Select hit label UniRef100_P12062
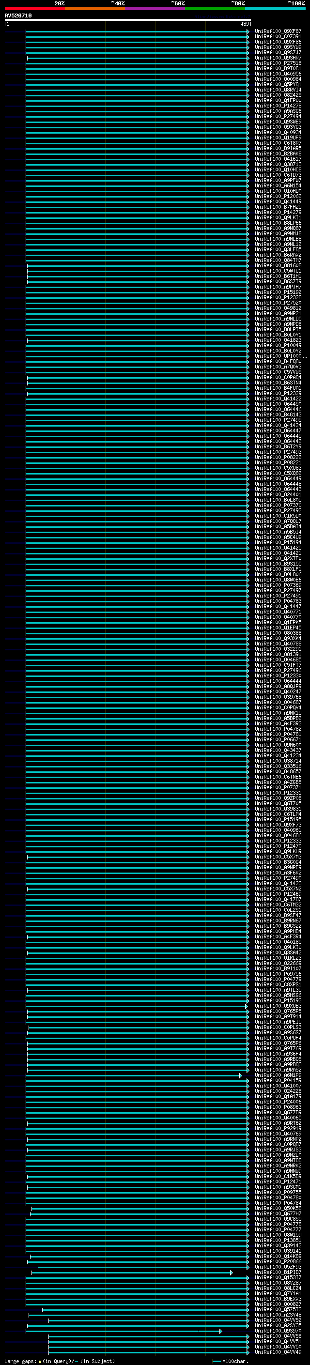The height and width of the screenshot is (1365, 310). tap(278, 196)
